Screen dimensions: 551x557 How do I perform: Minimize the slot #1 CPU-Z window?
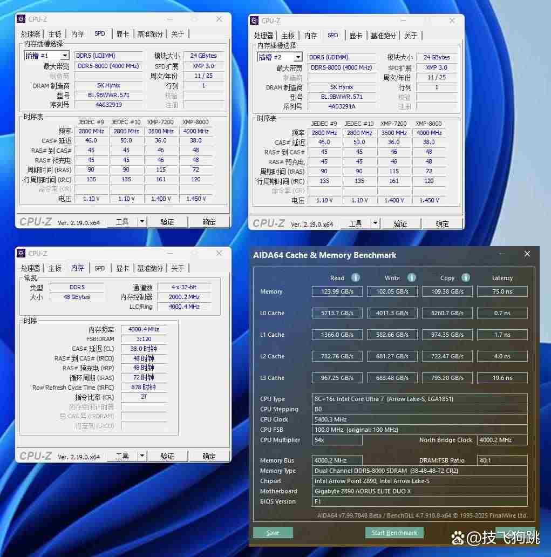pos(170,19)
